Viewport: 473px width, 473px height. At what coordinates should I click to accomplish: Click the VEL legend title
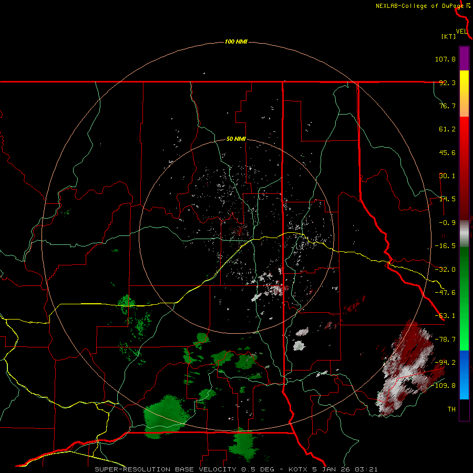click(462, 31)
